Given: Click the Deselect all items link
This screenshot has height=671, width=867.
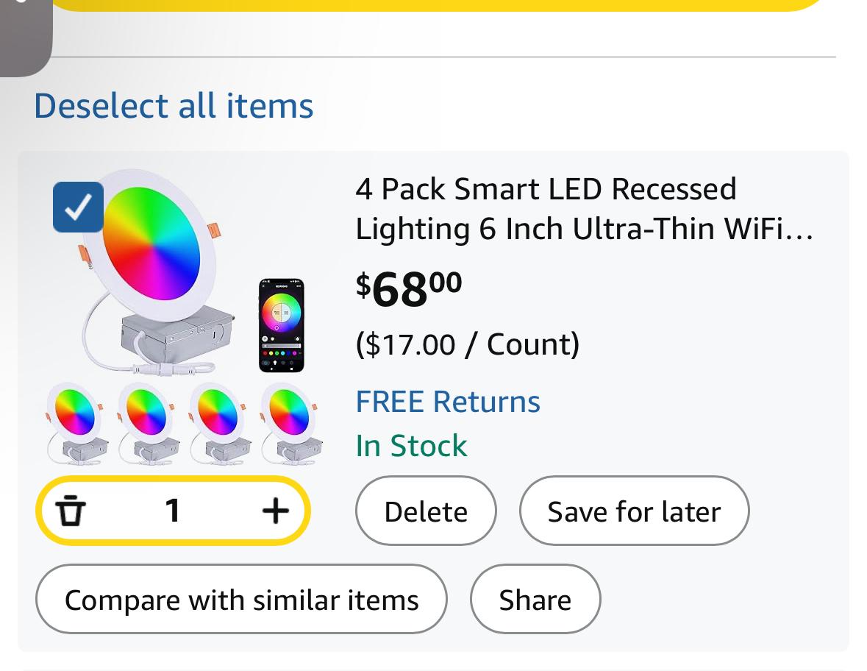Looking at the screenshot, I should (174, 105).
